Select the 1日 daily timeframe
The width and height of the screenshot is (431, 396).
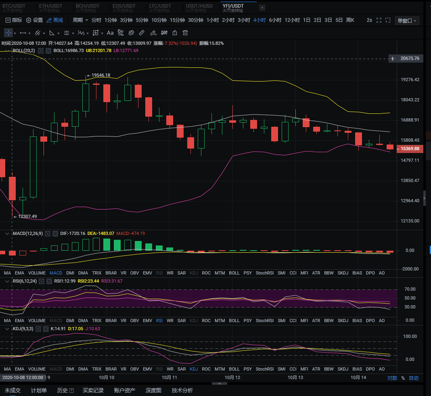[307, 20]
